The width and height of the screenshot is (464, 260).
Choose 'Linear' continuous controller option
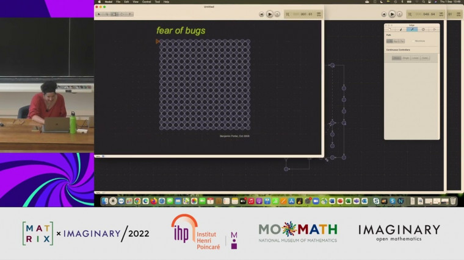point(416,58)
